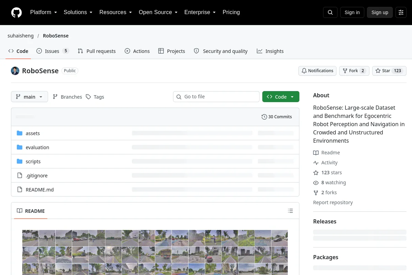Switch to the Projects tab
This screenshot has height=275, width=412.
tap(171, 51)
